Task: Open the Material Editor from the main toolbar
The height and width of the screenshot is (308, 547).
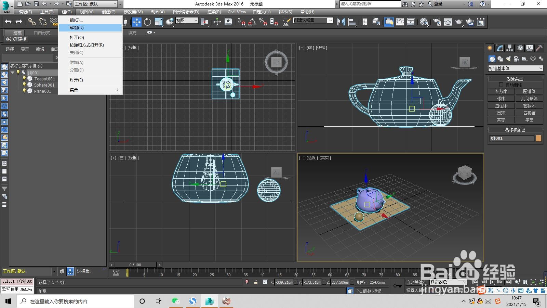Action: tap(424, 22)
